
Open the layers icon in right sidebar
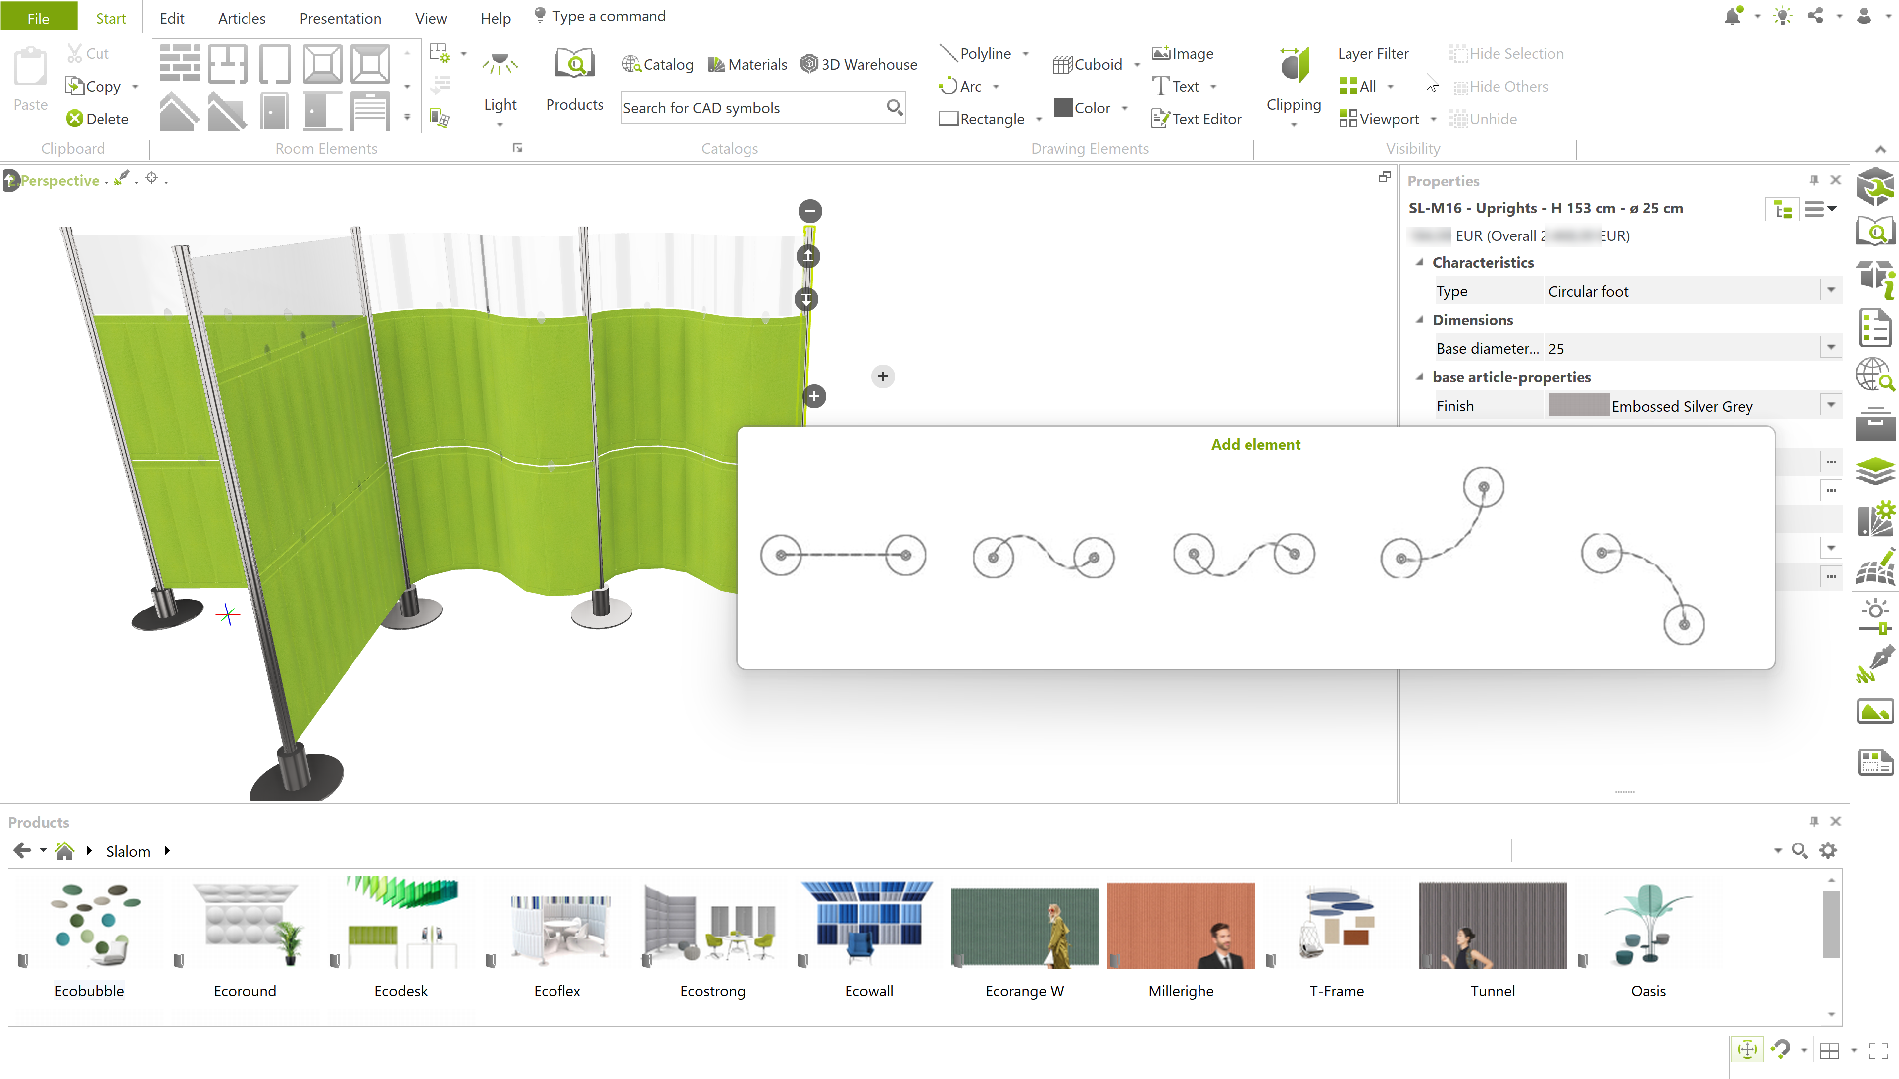point(1875,471)
